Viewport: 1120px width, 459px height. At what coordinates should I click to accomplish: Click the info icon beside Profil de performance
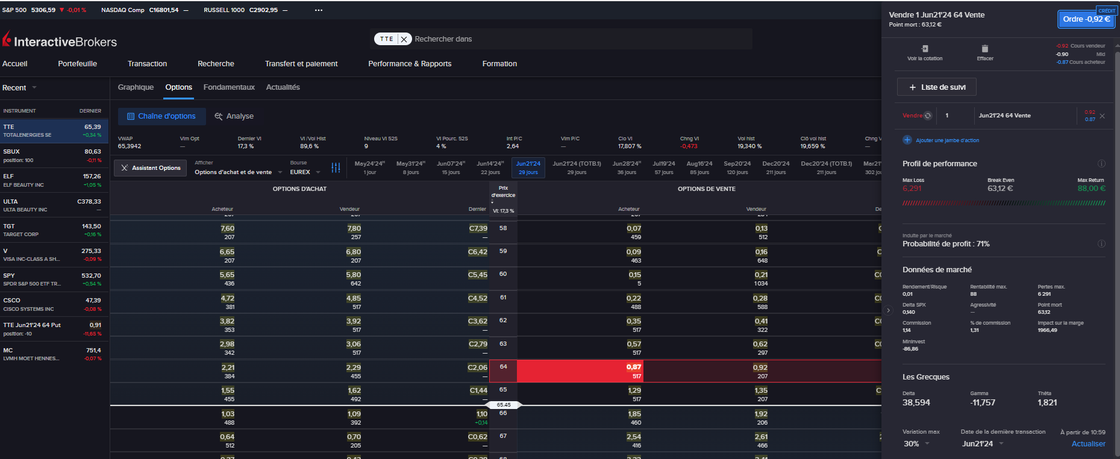[x=1101, y=164]
